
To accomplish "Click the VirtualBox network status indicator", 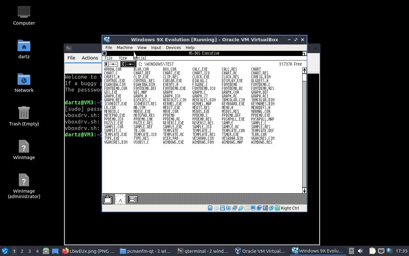I will click(235, 208).
